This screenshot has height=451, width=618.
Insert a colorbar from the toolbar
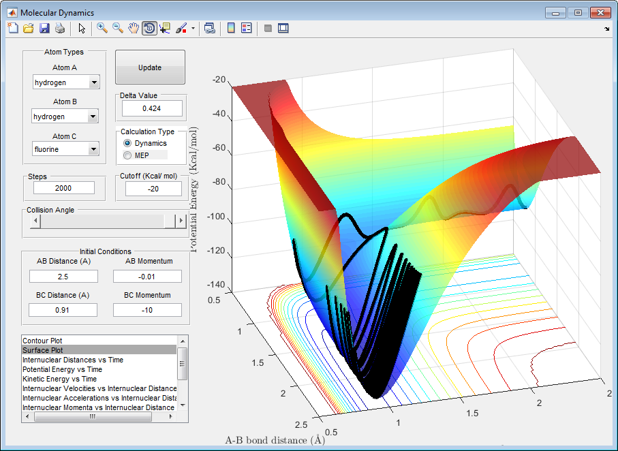click(x=231, y=28)
